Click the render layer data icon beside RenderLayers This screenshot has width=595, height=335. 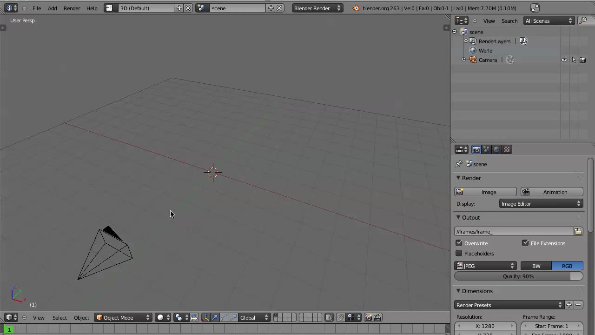click(x=523, y=41)
